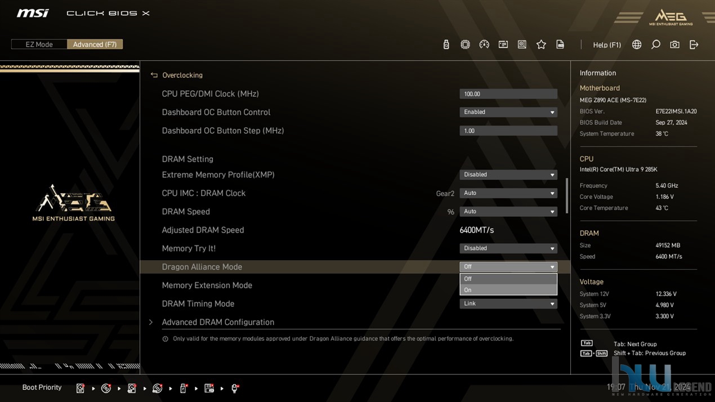The width and height of the screenshot is (715, 402).
Task: Click the BIOS version E7E22IMSI.1A20
Action: (x=676, y=111)
